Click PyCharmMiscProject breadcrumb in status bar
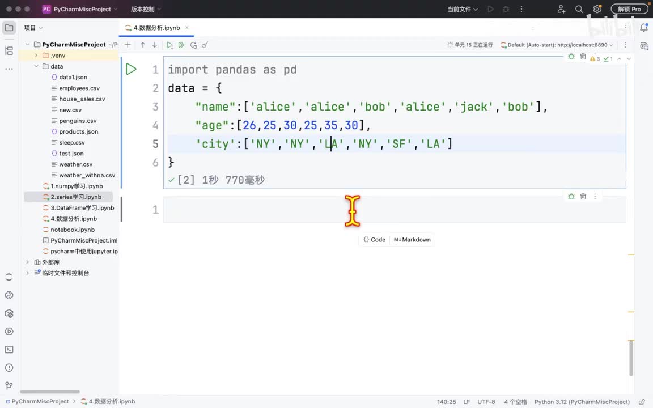653x408 pixels. (x=37, y=401)
